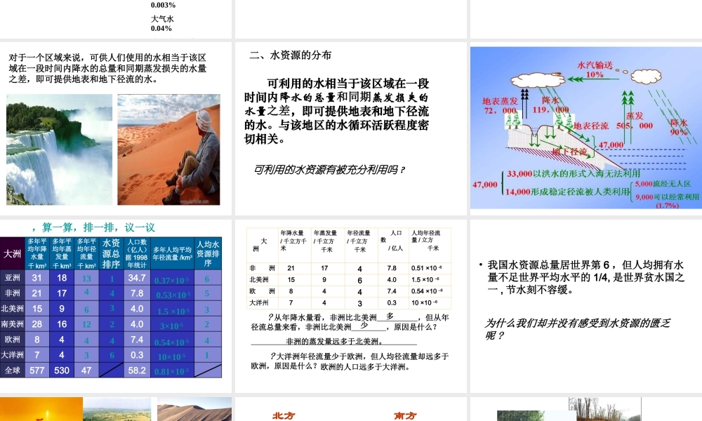Click the 大洲 header cell in the blue table
This screenshot has width=702, height=421.
pos(12,253)
